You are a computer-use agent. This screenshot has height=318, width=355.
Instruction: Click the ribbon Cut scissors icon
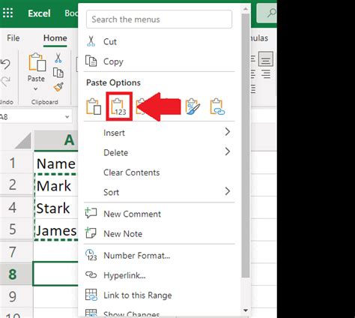(58, 58)
